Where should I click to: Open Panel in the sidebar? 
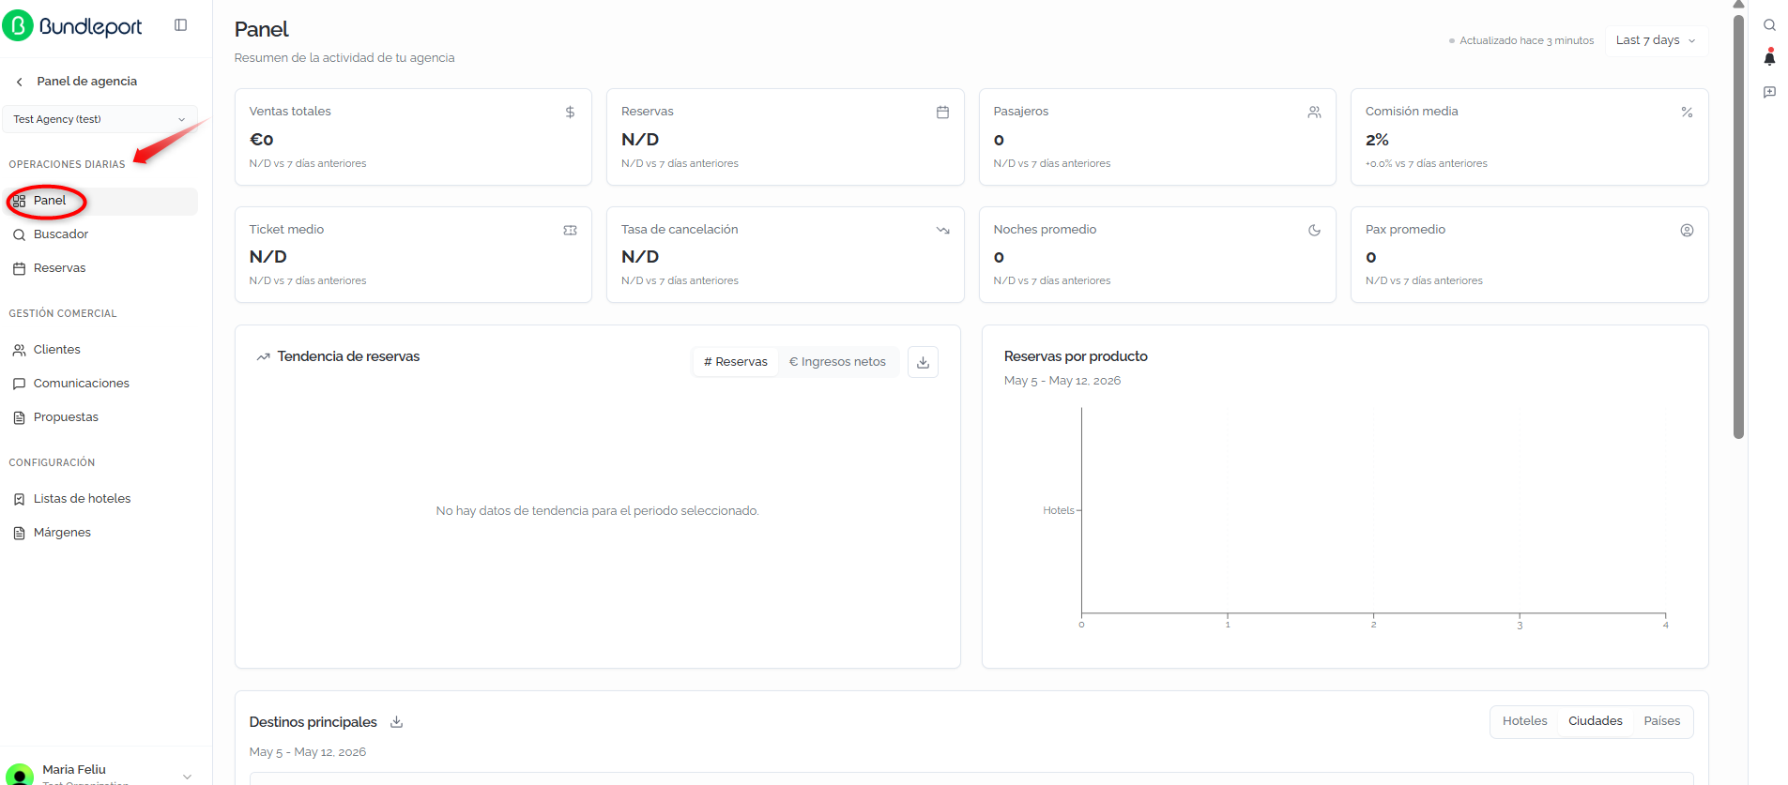pyautogui.click(x=101, y=201)
